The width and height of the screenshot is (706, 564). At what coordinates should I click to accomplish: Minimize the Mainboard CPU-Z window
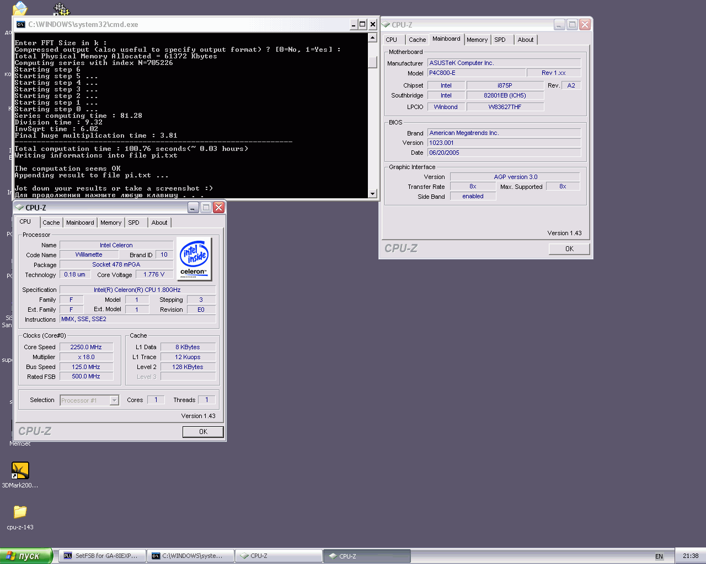[x=560, y=24]
